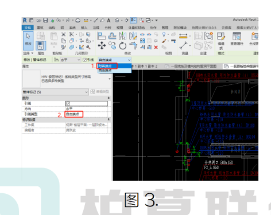Toggle the 引线 leader checkbox in options bar
The height and width of the screenshot is (215, 271).
tap(84, 60)
